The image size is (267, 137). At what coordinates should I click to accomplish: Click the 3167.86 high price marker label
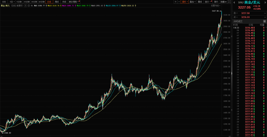215,11
